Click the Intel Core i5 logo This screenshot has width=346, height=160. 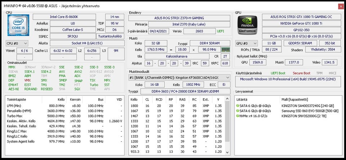point(17,25)
